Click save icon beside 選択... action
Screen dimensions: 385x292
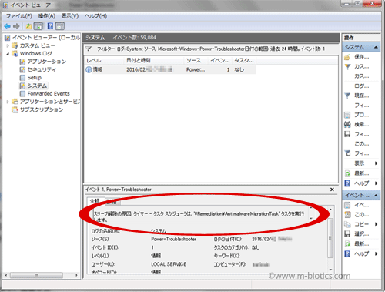pyautogui.click(x=347, y=234)
